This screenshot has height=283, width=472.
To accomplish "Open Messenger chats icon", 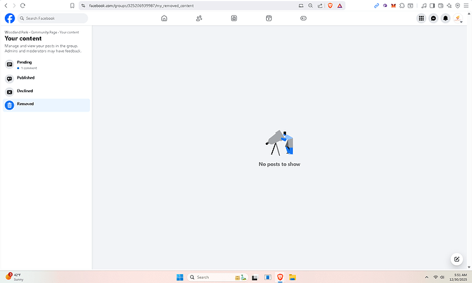I will point(433,18).
